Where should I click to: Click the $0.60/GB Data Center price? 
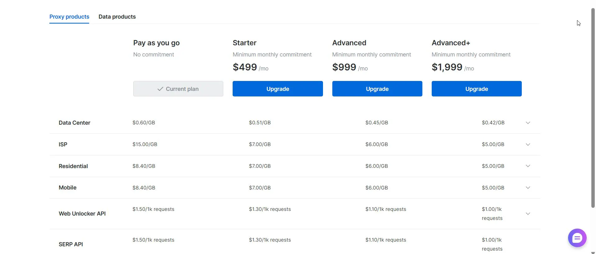(x=144, y=123)
